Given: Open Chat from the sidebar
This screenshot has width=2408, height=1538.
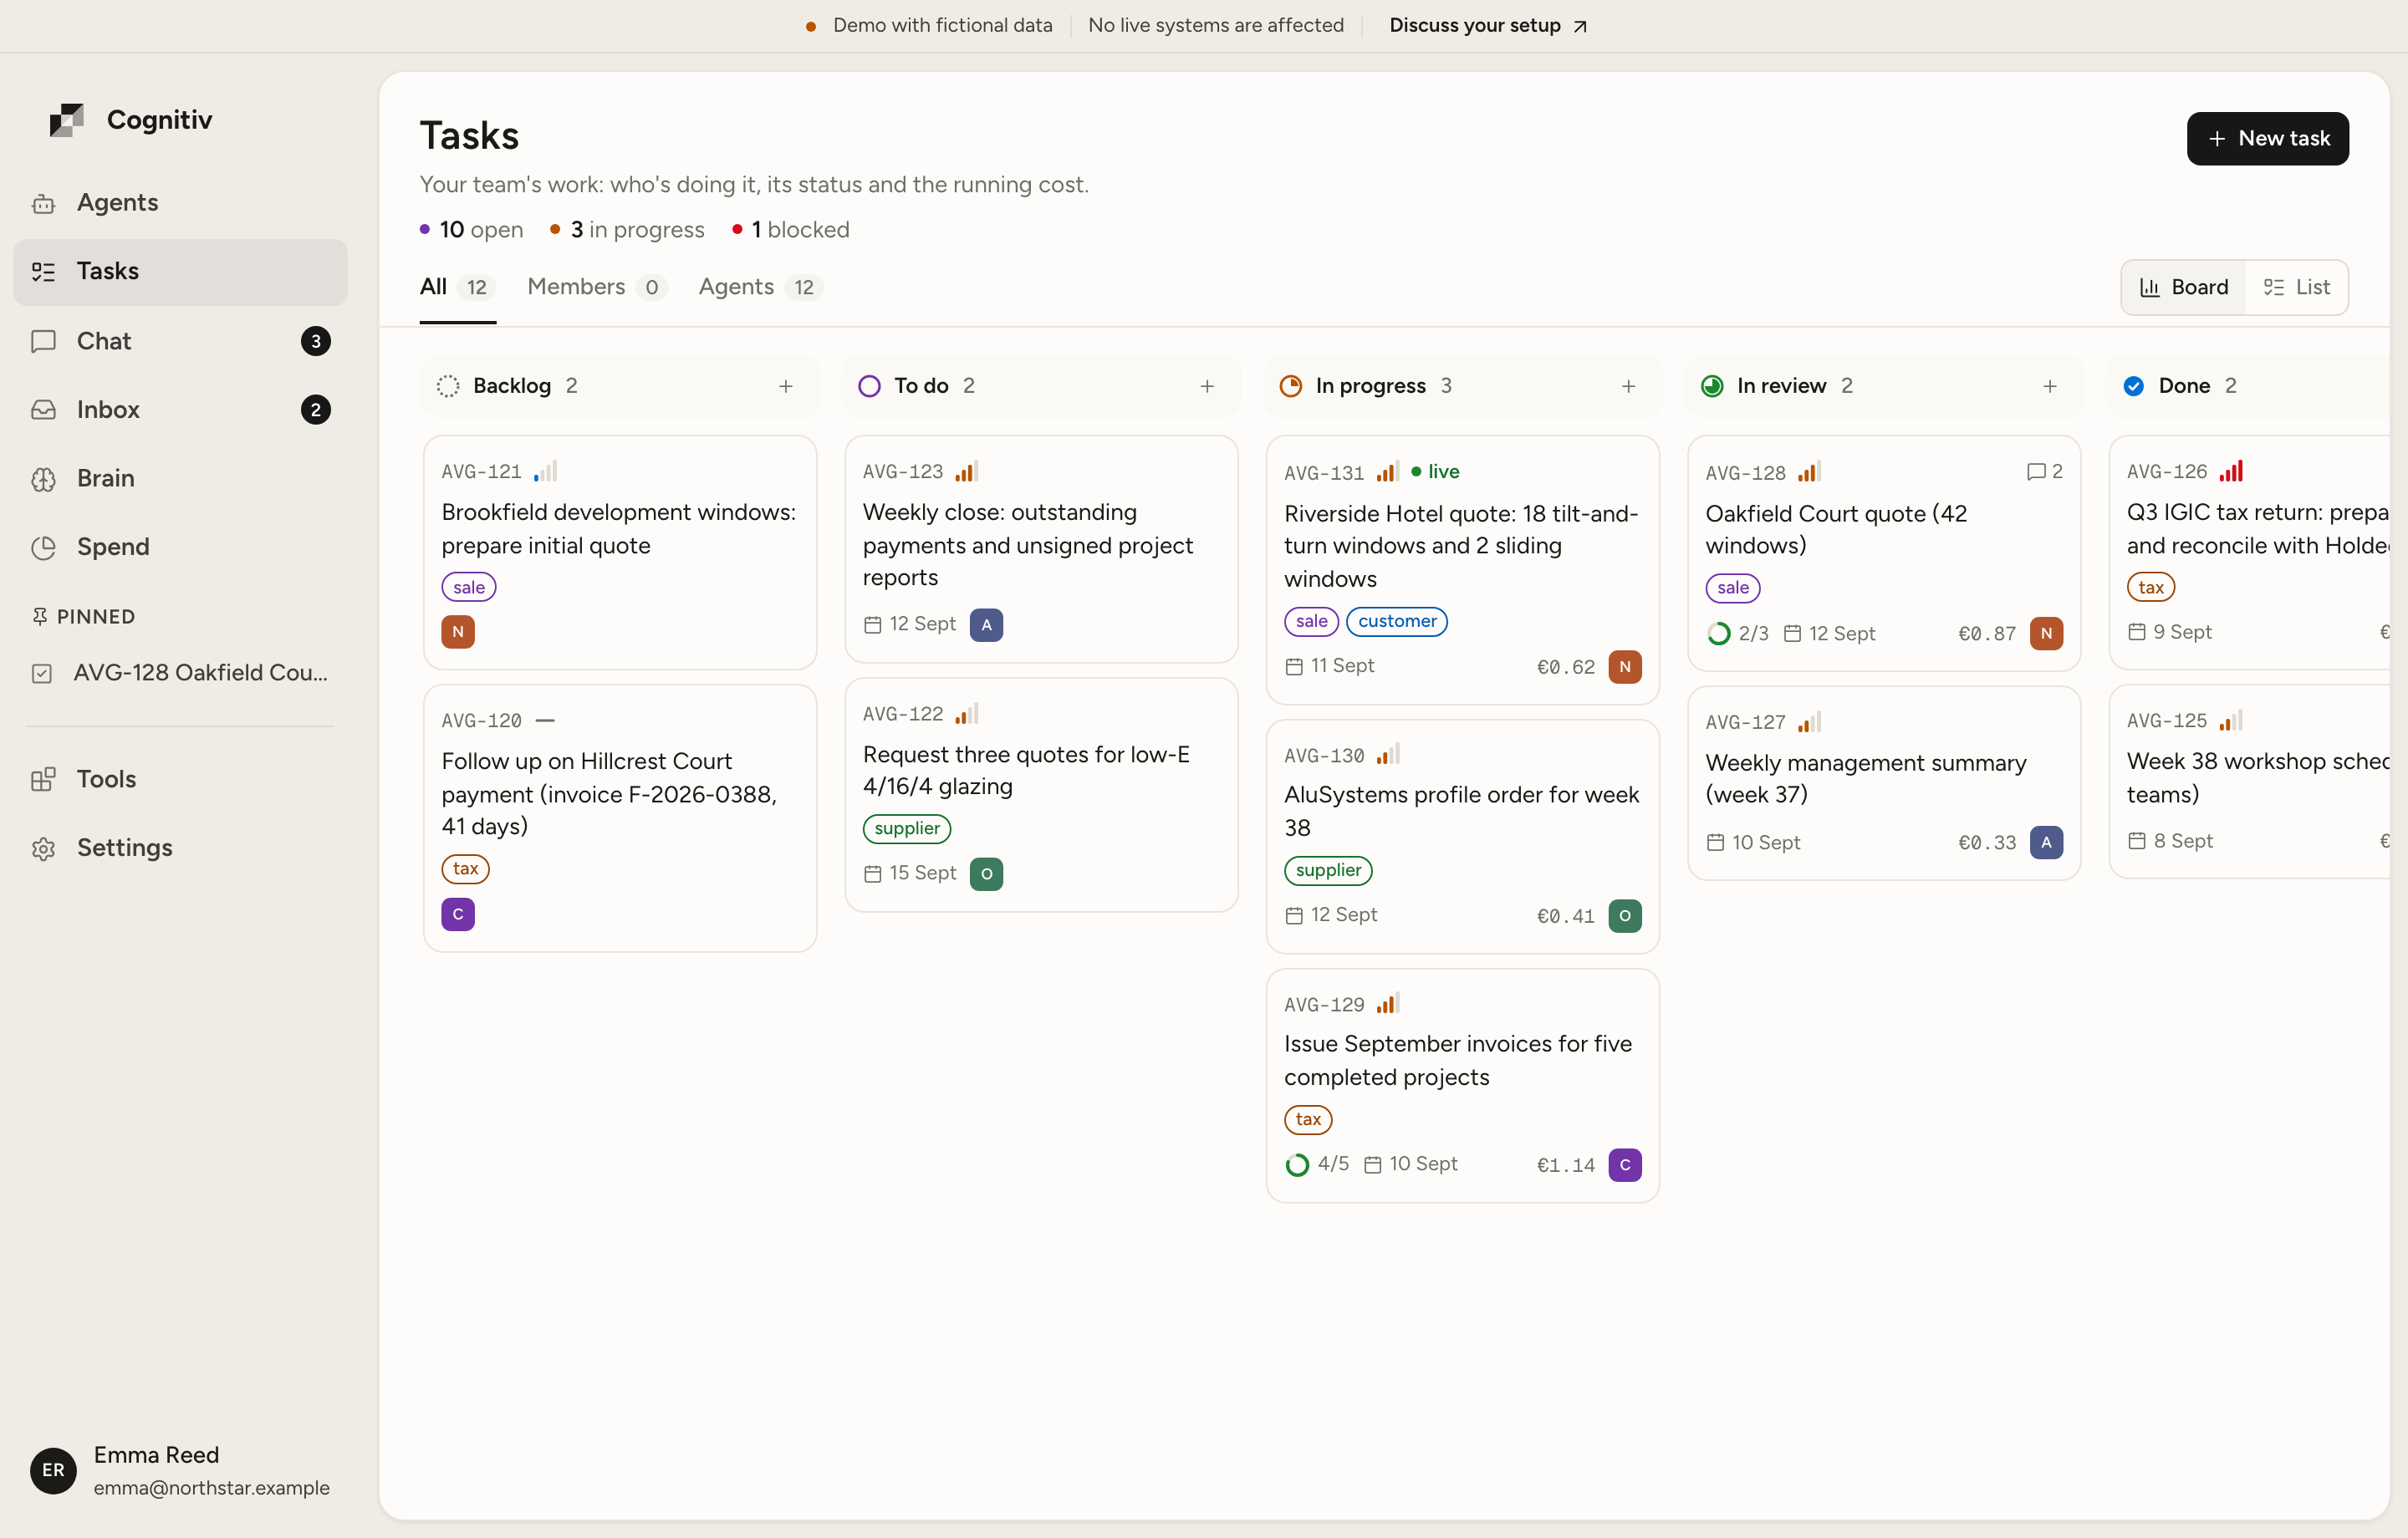Looking at the screenshot, I should (x=180, y=341).
